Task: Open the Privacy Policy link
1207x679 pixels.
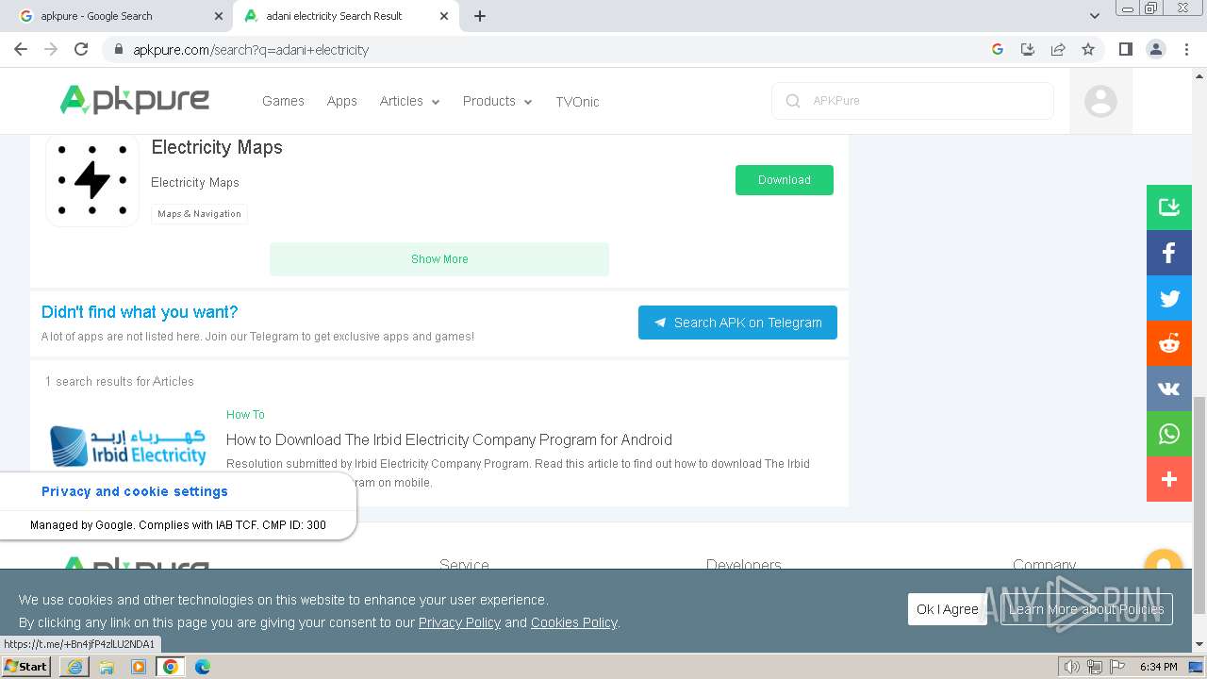Action: tap(459, 622)
